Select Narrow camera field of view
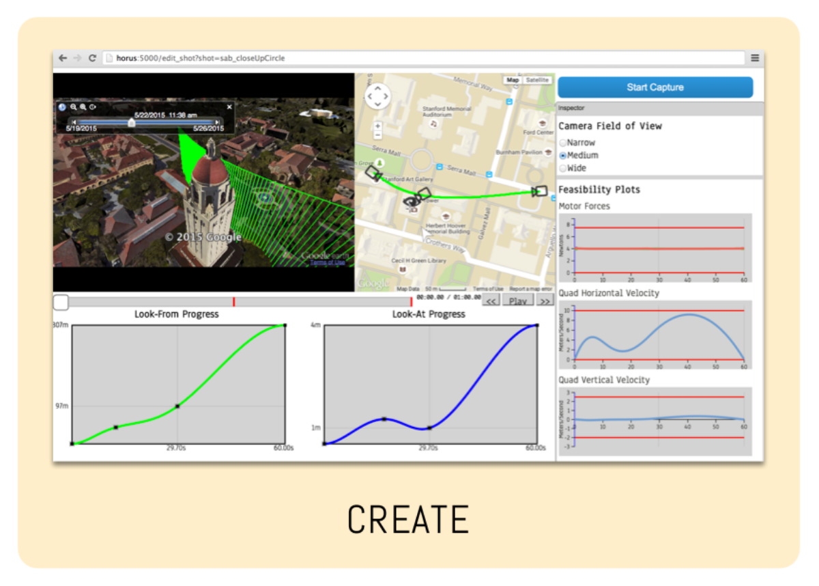 click(x=563, y=143)
